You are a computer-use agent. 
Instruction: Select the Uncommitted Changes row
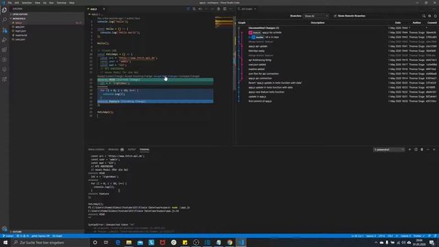[x=337, y=28]
